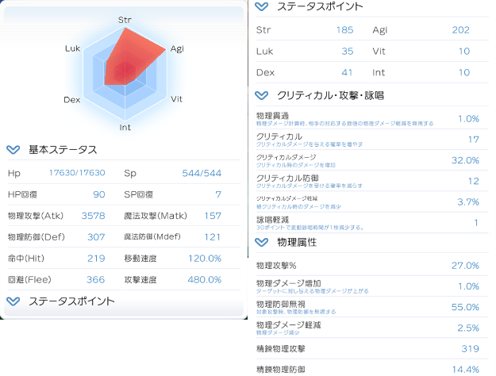The width and height of the screenshot is (496, 376).
Task: Select the Dex label on radar chart
Action: pos(71,100)
